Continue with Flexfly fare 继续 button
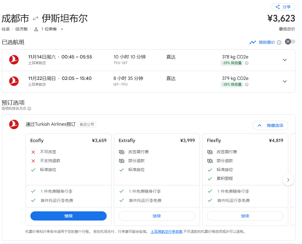 coord(245,216)
